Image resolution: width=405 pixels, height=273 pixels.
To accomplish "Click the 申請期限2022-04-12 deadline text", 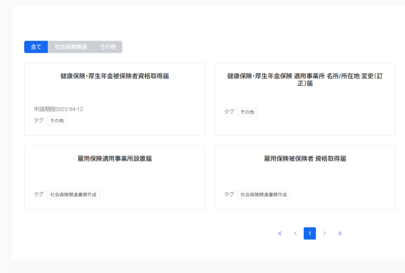I will 58,109.
